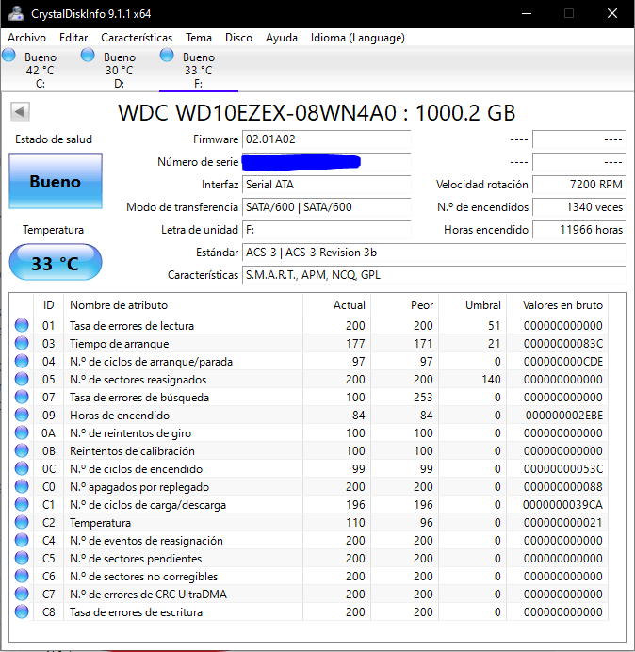Click the status orb for drive D:
Image resolution: width=635 pixels, height=652 pixels.
click(x=88, y=55)
